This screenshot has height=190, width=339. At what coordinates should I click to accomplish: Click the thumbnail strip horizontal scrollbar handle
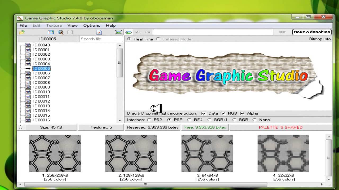coord(145,184)
